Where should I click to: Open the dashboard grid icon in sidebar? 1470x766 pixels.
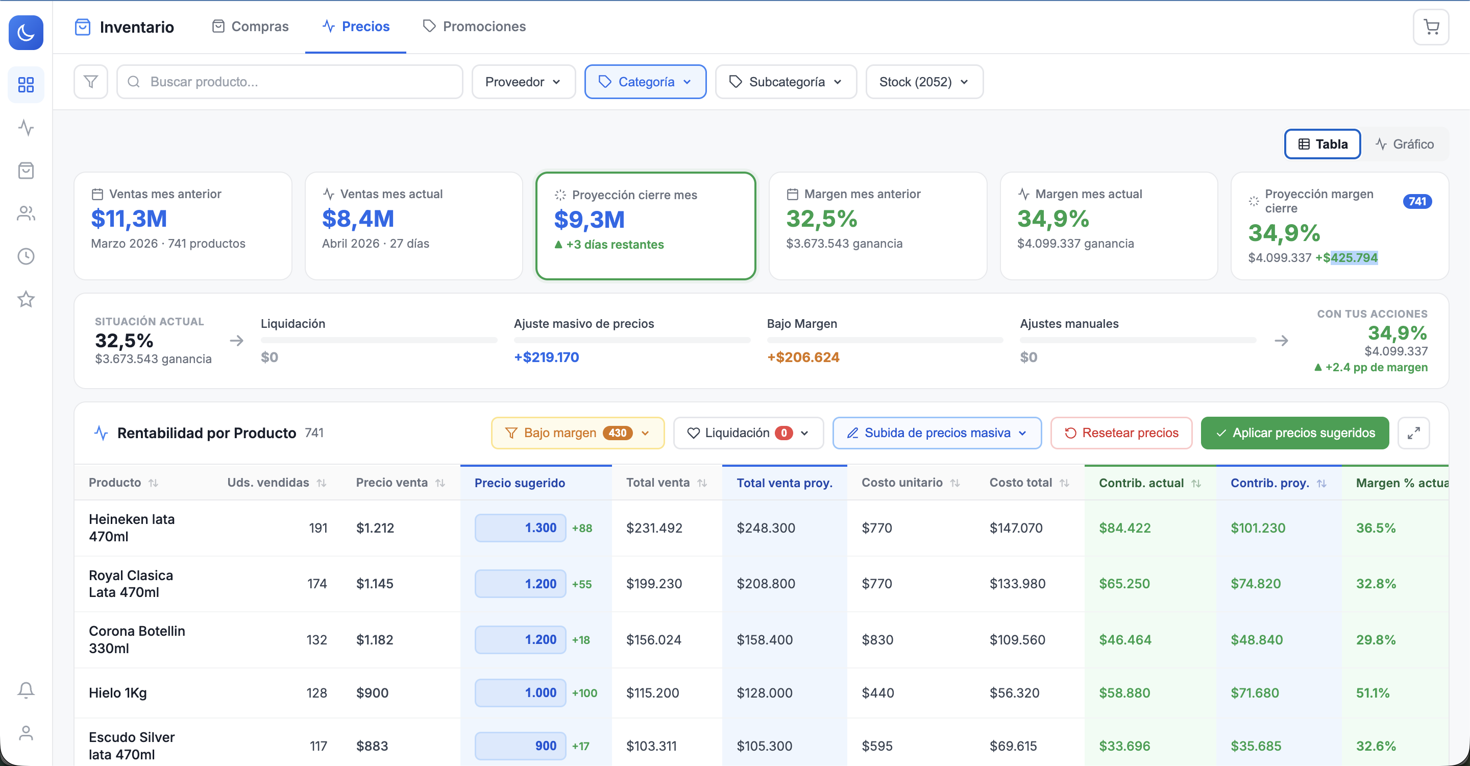26,84
